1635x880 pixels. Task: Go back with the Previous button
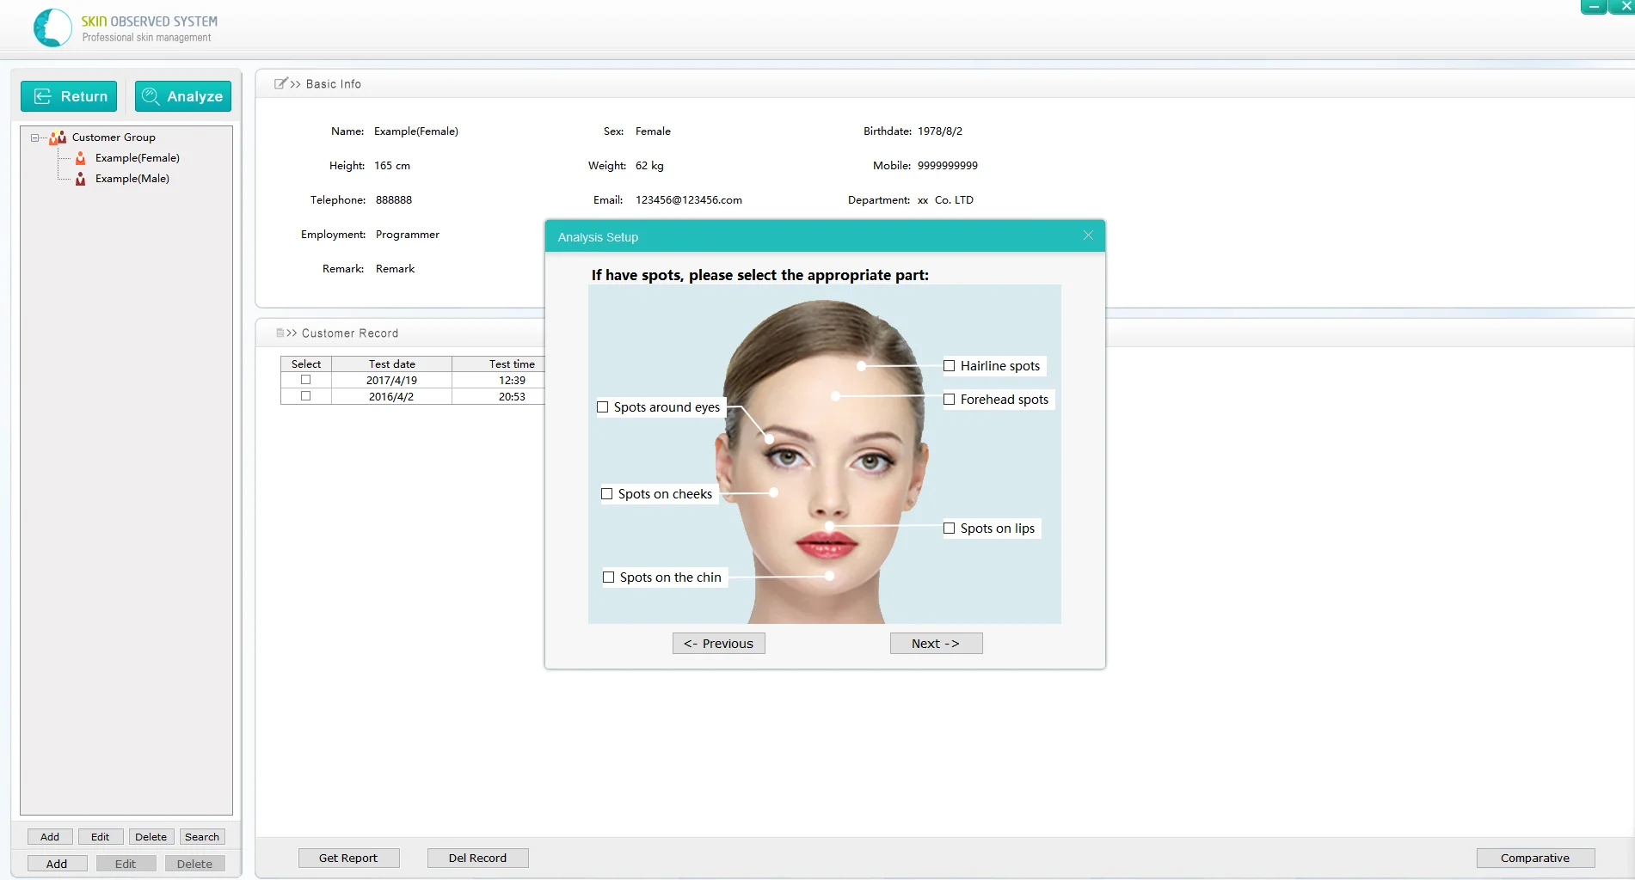tap(718, 644)
